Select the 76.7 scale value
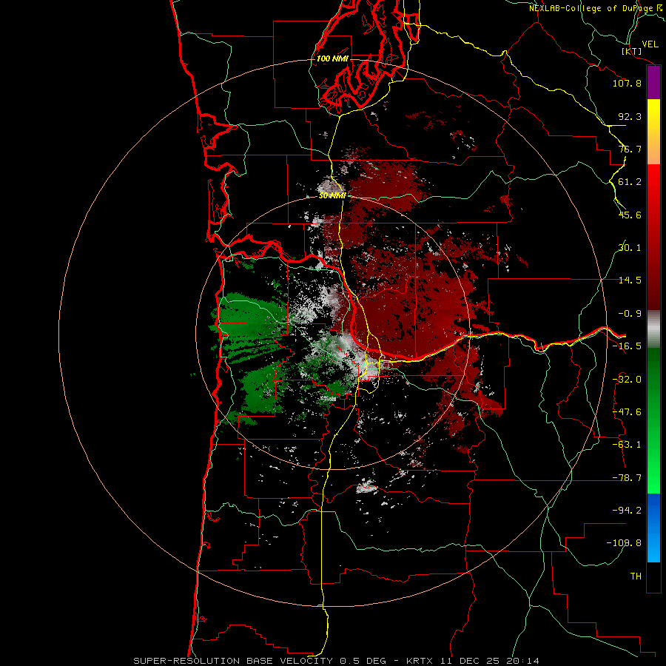 pyautogui.click(x=630, y=149)
